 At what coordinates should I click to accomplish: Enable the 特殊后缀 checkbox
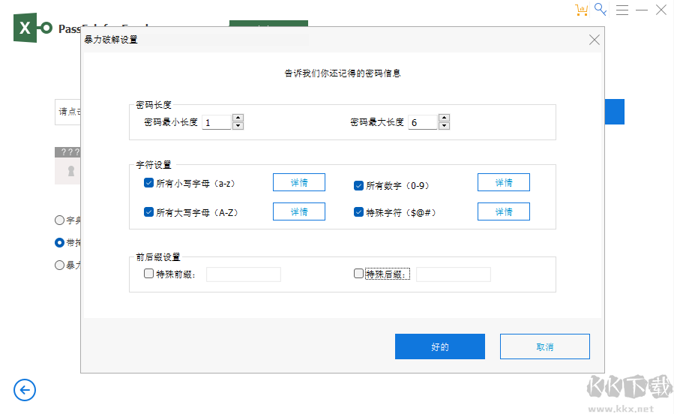(358, 274)
